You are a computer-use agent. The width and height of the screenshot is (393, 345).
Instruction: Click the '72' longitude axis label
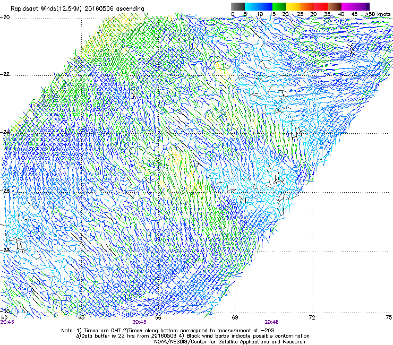point(312,317)
